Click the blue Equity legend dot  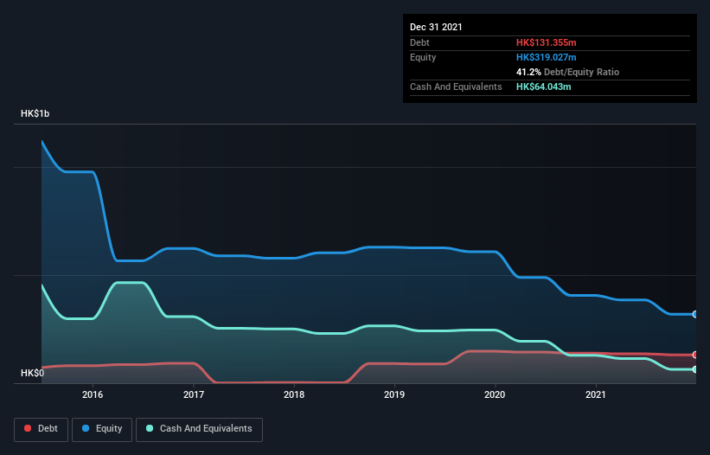(x=86, y=428)
